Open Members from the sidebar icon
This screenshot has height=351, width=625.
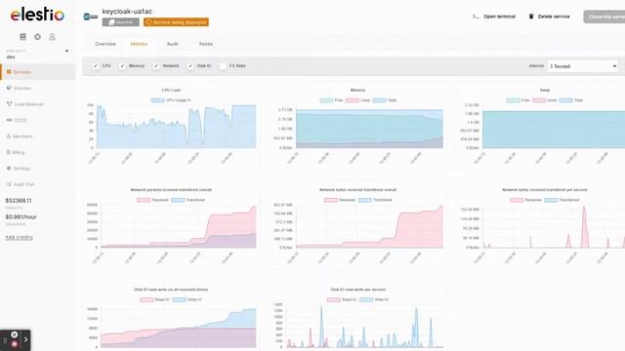(9, 136)
